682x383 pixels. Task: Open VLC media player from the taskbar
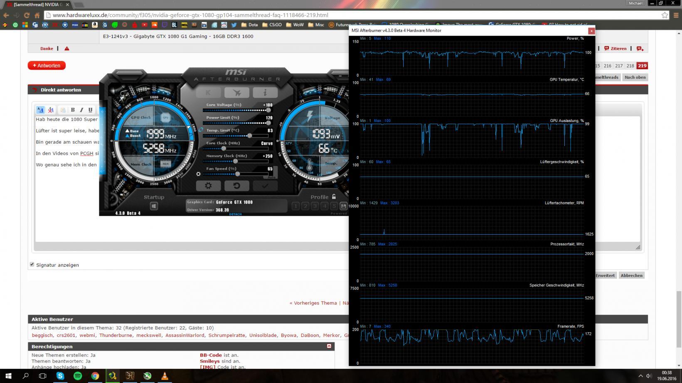[x=165, y=376]
